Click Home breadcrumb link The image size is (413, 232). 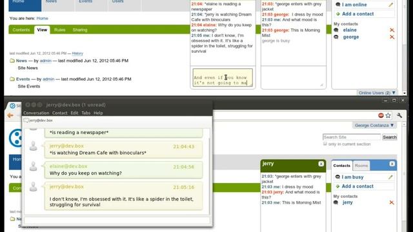click(42, 19)
